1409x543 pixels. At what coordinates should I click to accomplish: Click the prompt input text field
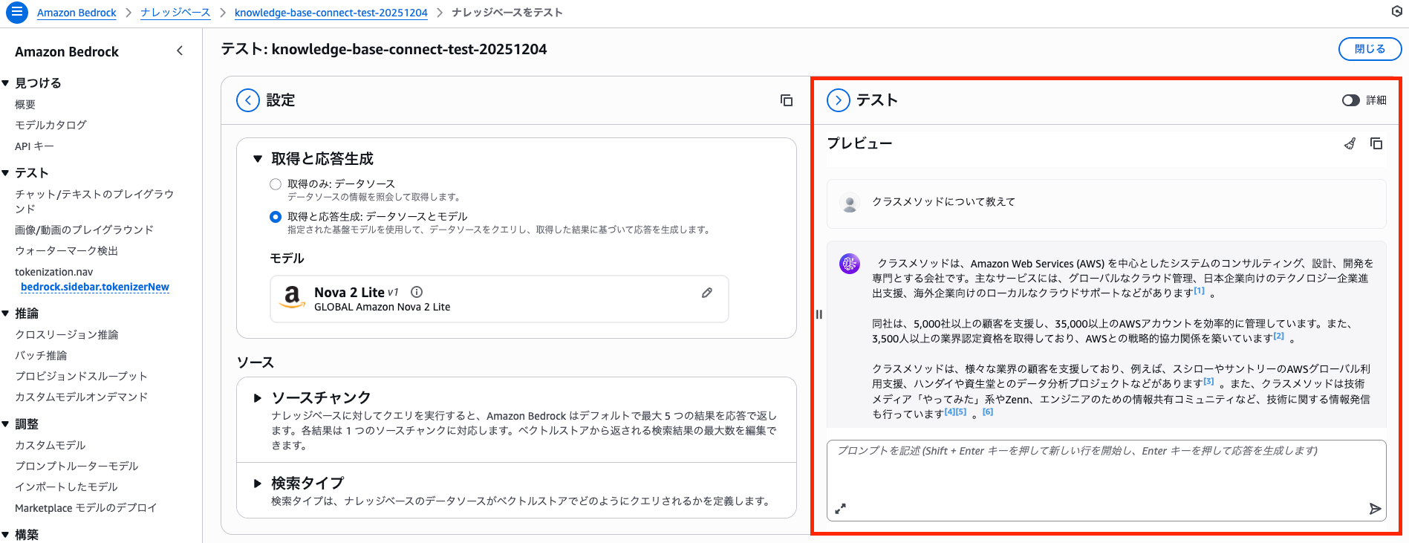pyautogui.click(x=1106, y=481)
